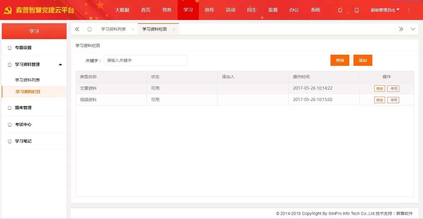Select the 视频资料 table cell
This screenshot has width=423, height=219.
tap(111, 100)
